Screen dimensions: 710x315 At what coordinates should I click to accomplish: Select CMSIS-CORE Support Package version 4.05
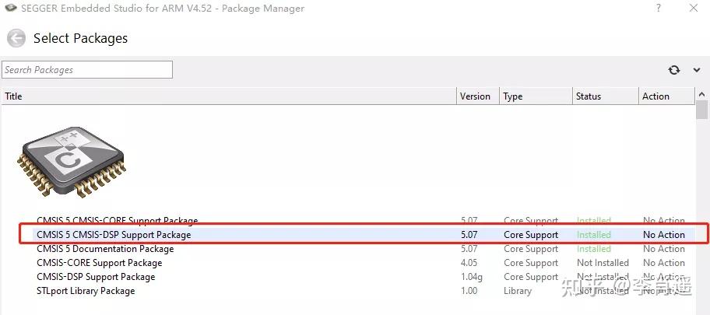(100, 263)
